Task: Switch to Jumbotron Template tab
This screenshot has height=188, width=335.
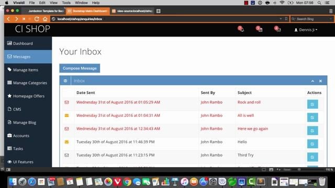Action: pos(43,11)
